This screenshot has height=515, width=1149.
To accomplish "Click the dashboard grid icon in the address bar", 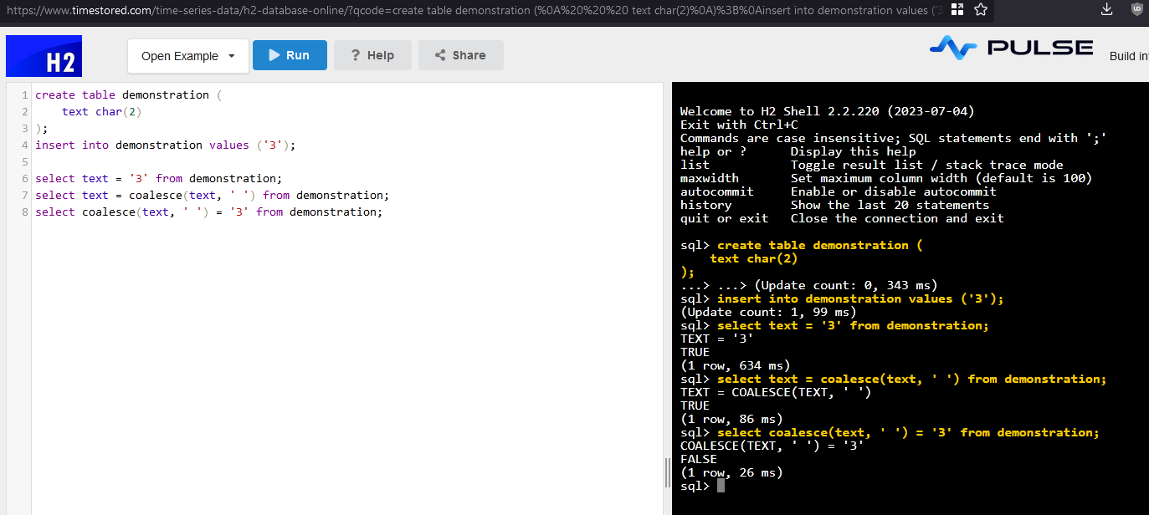I will (x=956, y=10).
